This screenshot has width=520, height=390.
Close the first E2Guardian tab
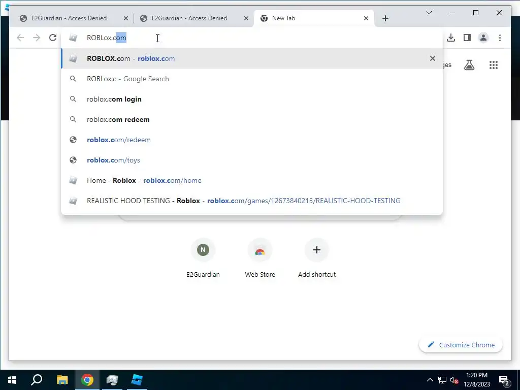pos(126,18)
